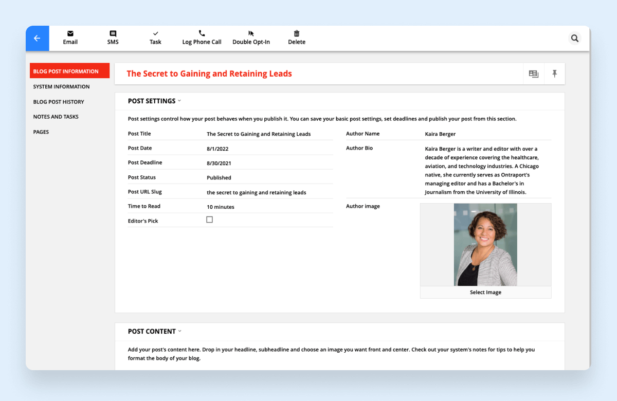Click the Select Image button

[485, 293]
